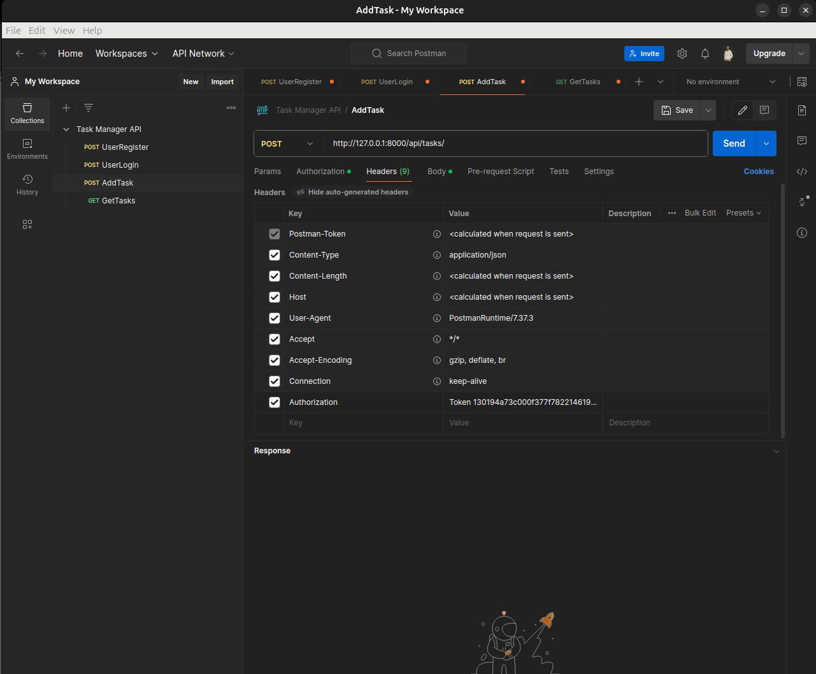Image resolution: width=816 pixels, height=674 pixels.
Task: Open collections three-dot options menu
Action: coord(231,108)
